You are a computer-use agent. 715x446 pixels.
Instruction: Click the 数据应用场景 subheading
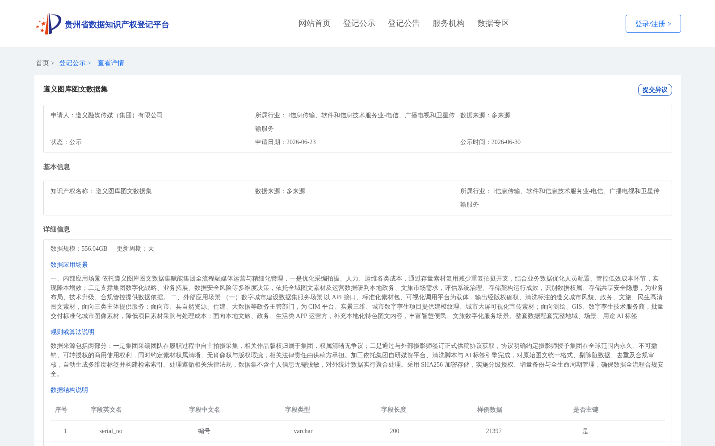(69, 264)
